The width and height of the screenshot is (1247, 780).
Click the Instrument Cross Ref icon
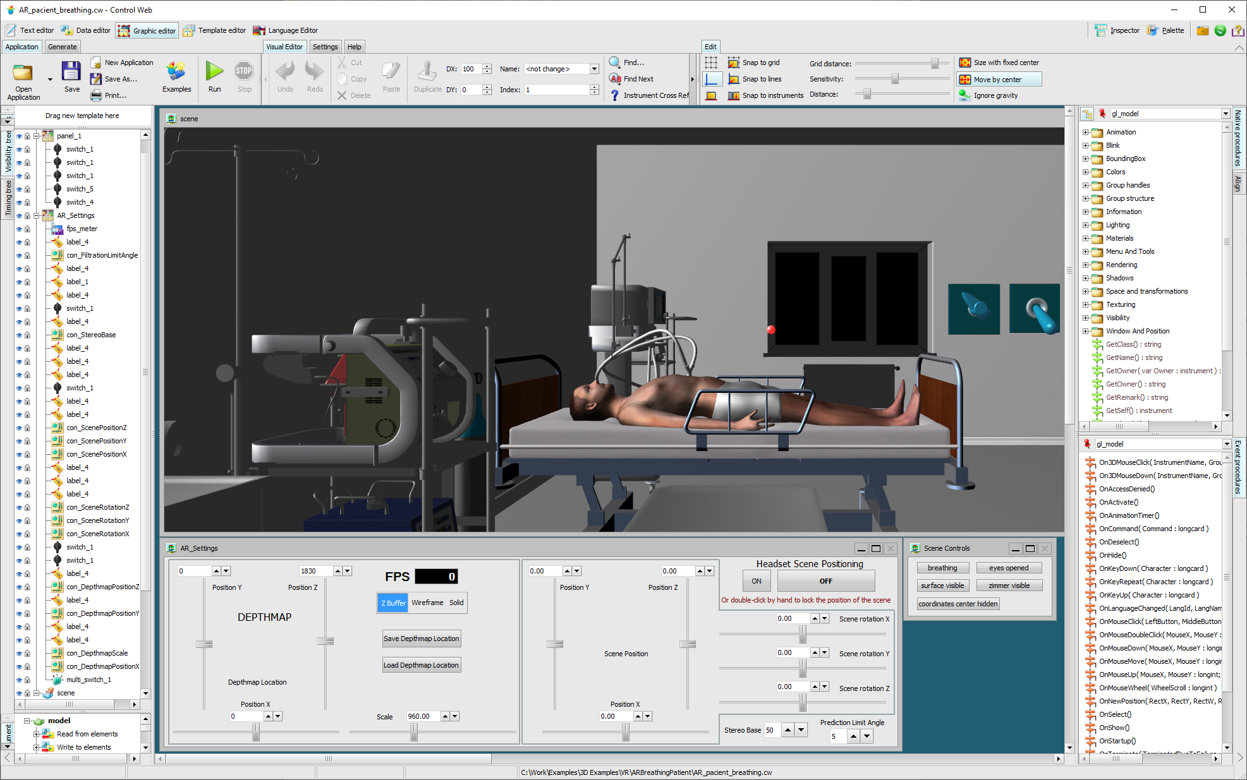tap(614, 95)
